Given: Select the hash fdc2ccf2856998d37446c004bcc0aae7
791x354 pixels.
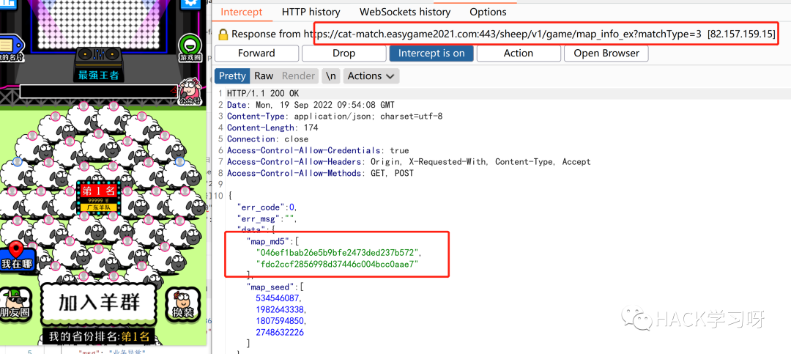Looking at the screenshot, I should coord(338,264).
